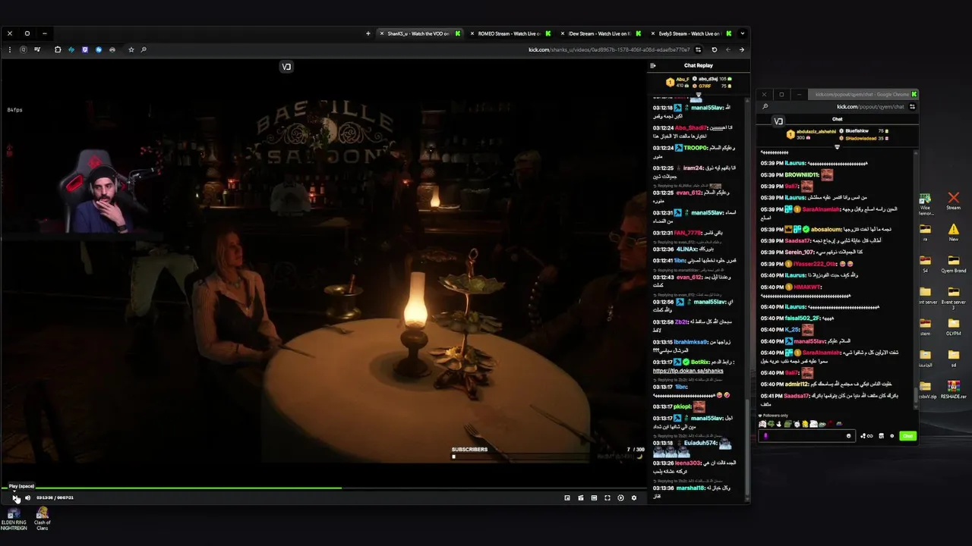
Task: Enter fullscreen mode in the video player
Action: pos(607,497)
